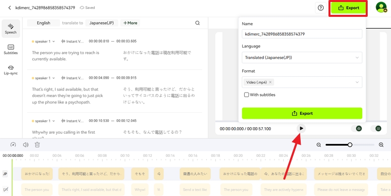Open Instant Voice selector at 00:00:04.090 segment
Viewport: 391px width, 196px height.
(72, 78)
